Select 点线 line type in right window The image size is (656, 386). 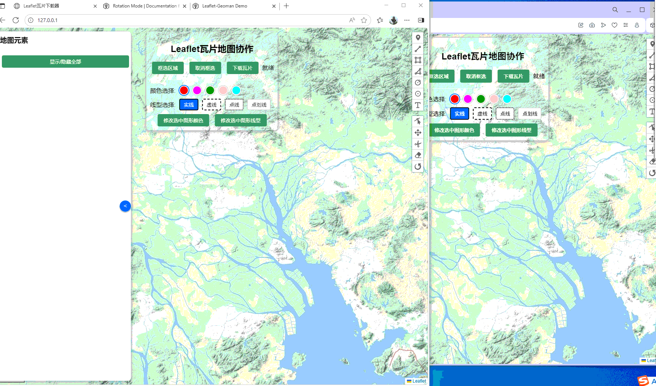pyautogui.click(x=505, y=114)
